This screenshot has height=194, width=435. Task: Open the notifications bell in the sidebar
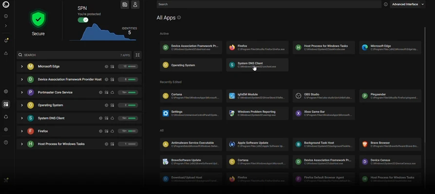[x=6, y=41]
